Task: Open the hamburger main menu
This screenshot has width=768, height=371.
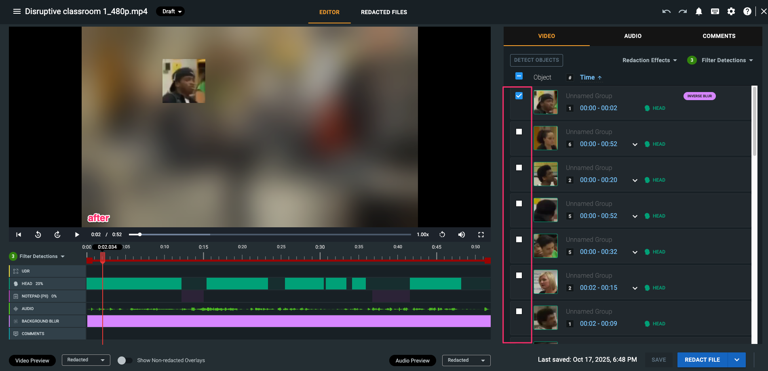Action: click(x=17, y=11)
